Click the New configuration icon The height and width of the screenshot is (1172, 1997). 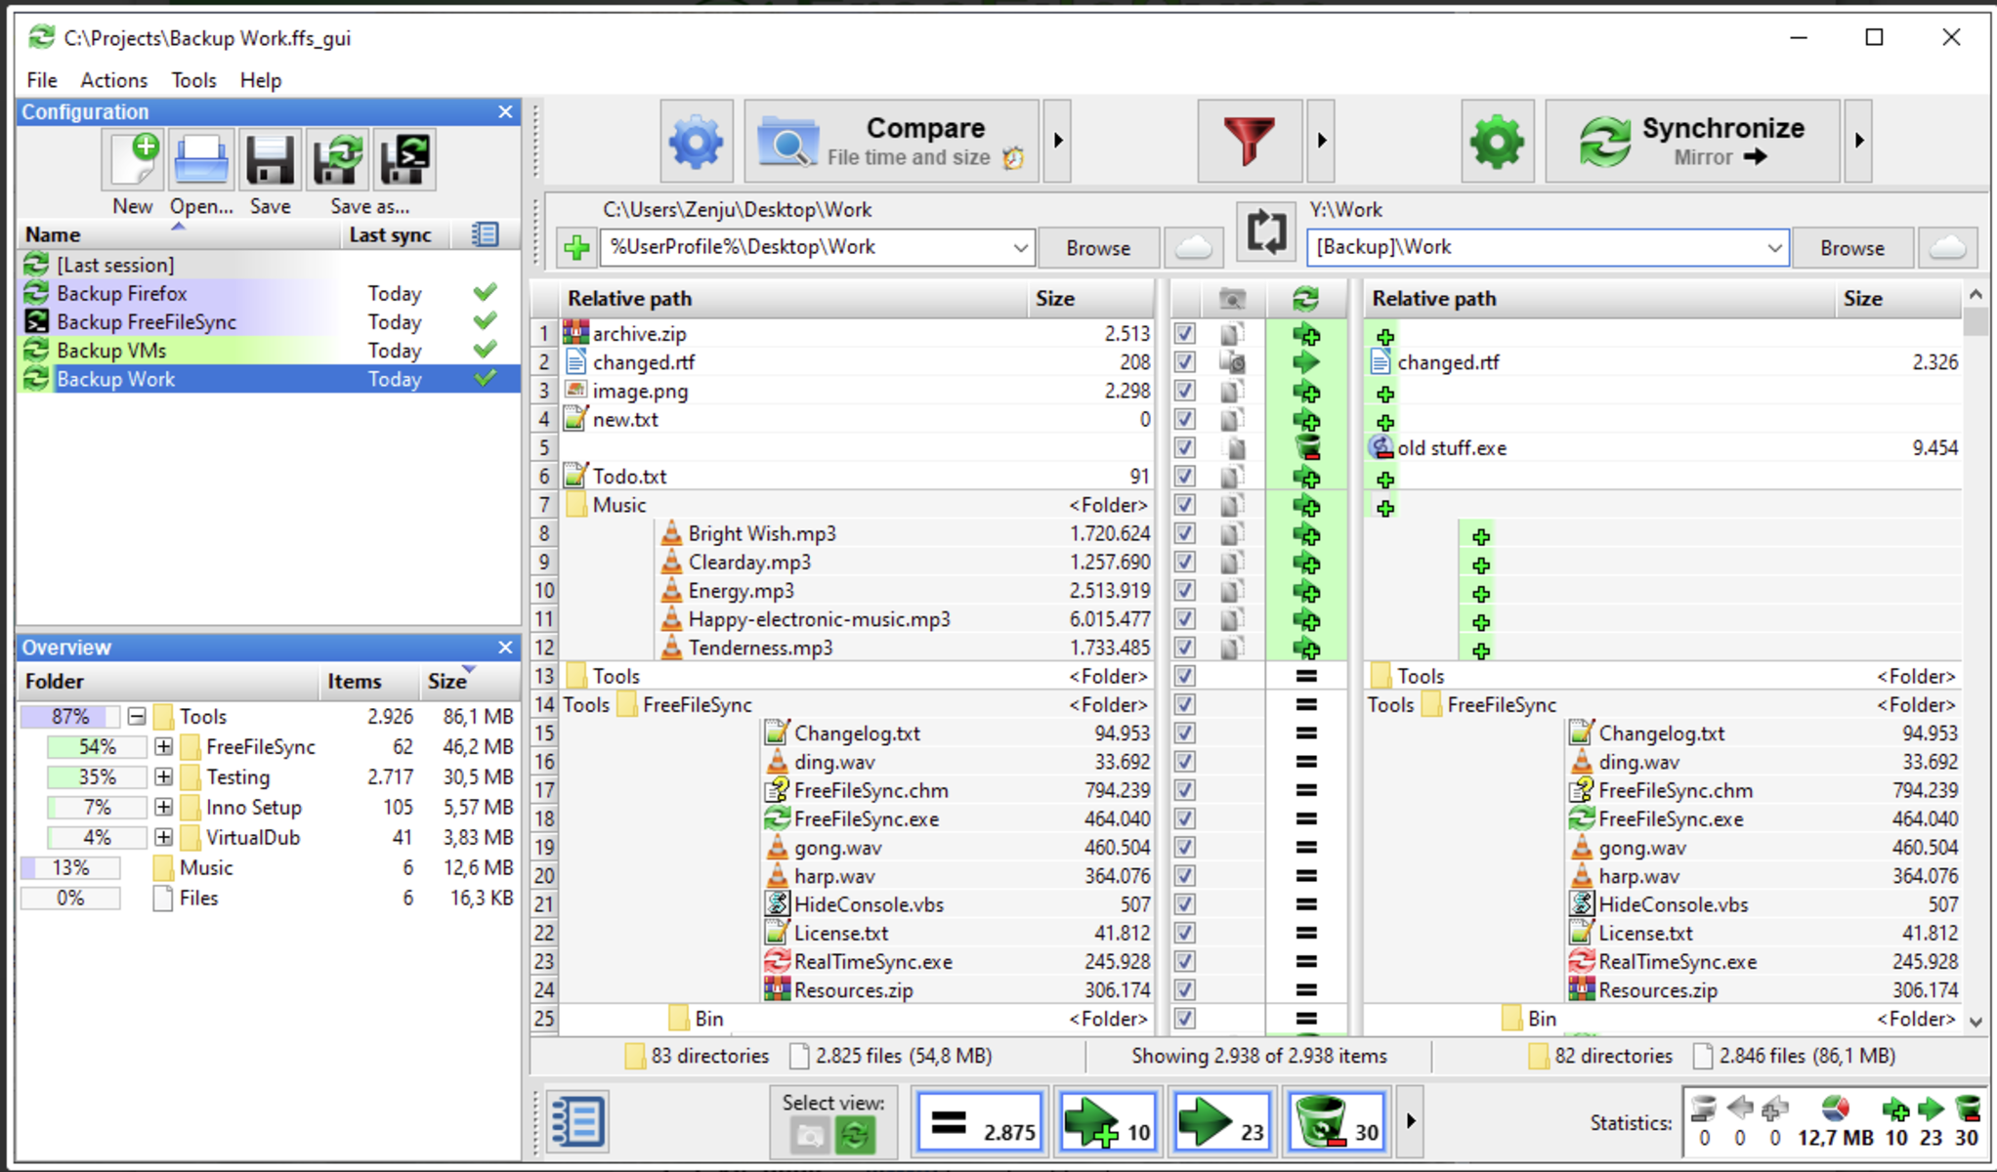134,159
